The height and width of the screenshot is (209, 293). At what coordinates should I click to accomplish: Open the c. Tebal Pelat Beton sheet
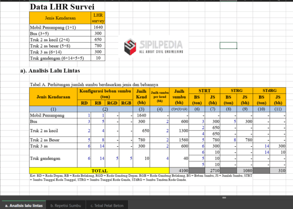(109, 205)
